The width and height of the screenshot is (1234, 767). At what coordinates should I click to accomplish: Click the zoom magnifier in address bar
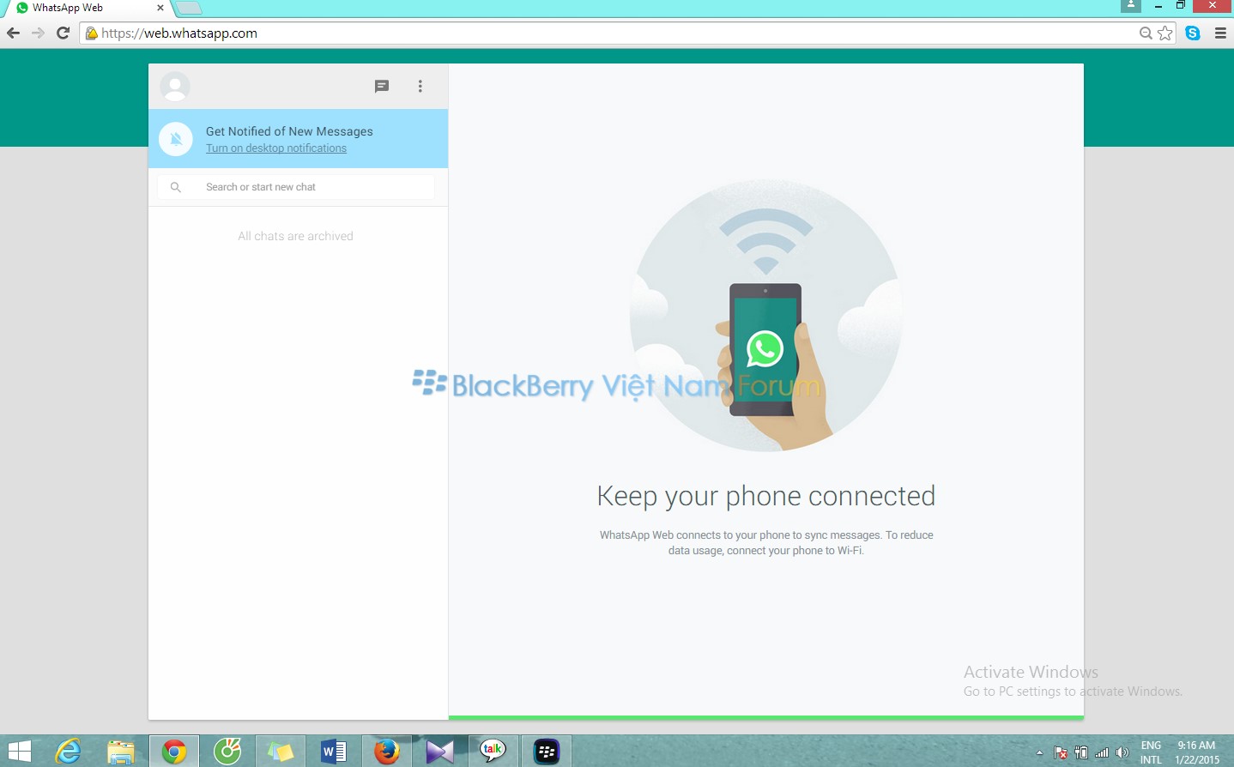pyautogui.click(x=1146, y=33)
